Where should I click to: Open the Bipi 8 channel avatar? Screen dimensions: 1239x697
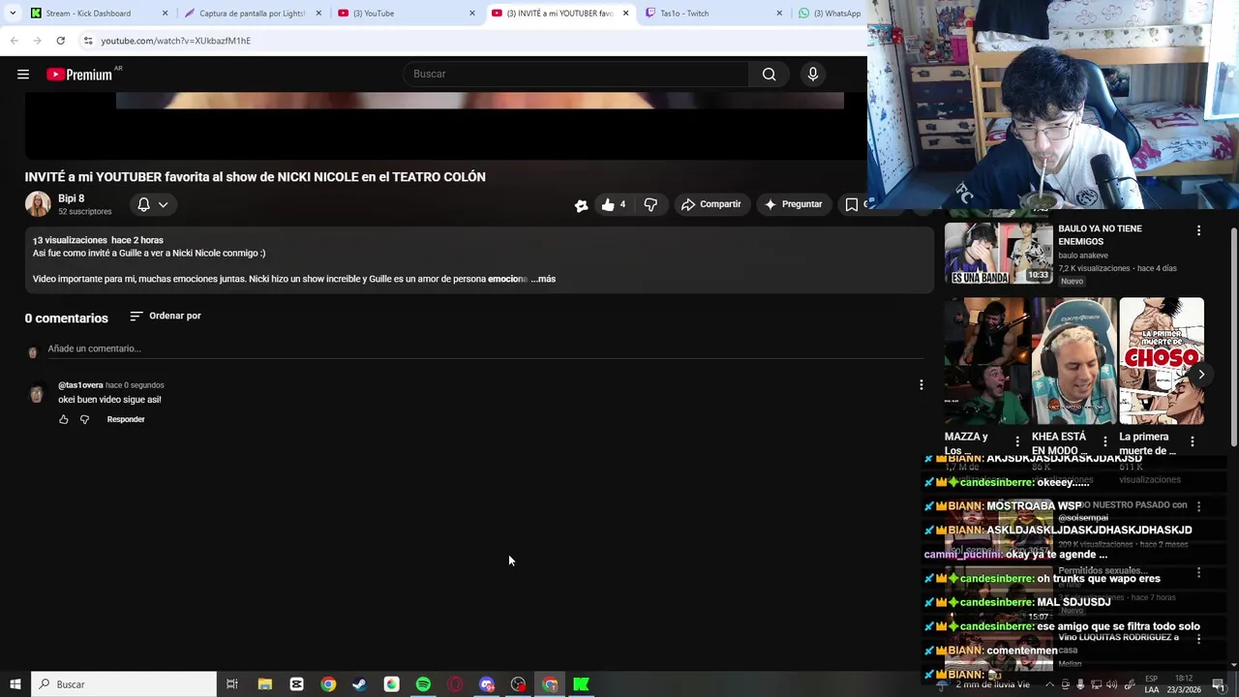tap(38, 204)
